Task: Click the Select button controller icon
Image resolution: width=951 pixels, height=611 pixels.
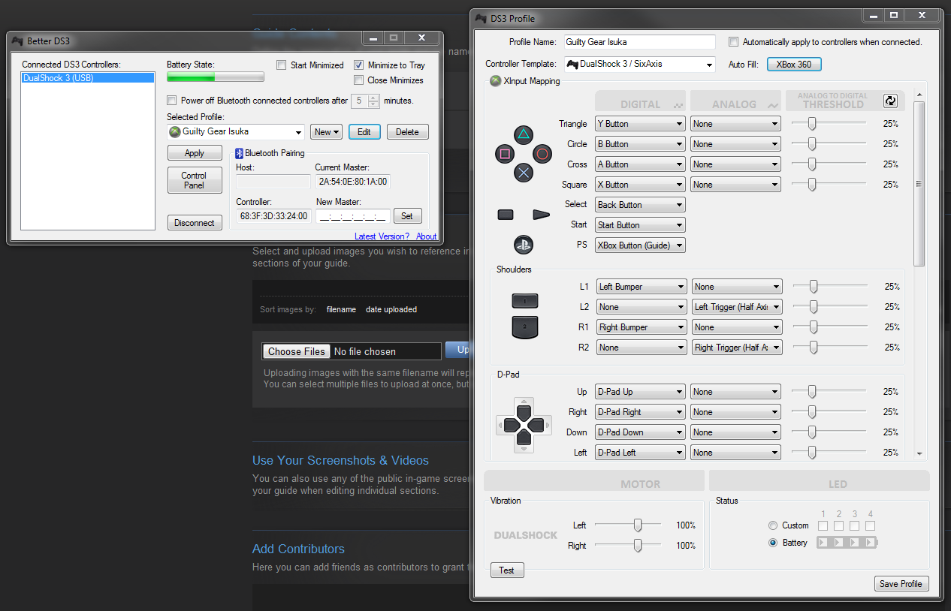Action: 506,215
